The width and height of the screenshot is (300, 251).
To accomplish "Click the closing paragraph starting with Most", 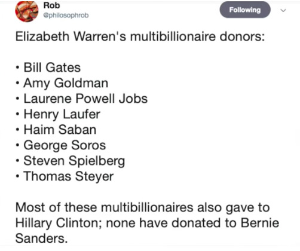I will (x=148, y=223).
